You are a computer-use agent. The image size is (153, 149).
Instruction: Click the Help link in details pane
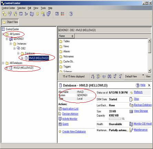[x=143, y=85]
